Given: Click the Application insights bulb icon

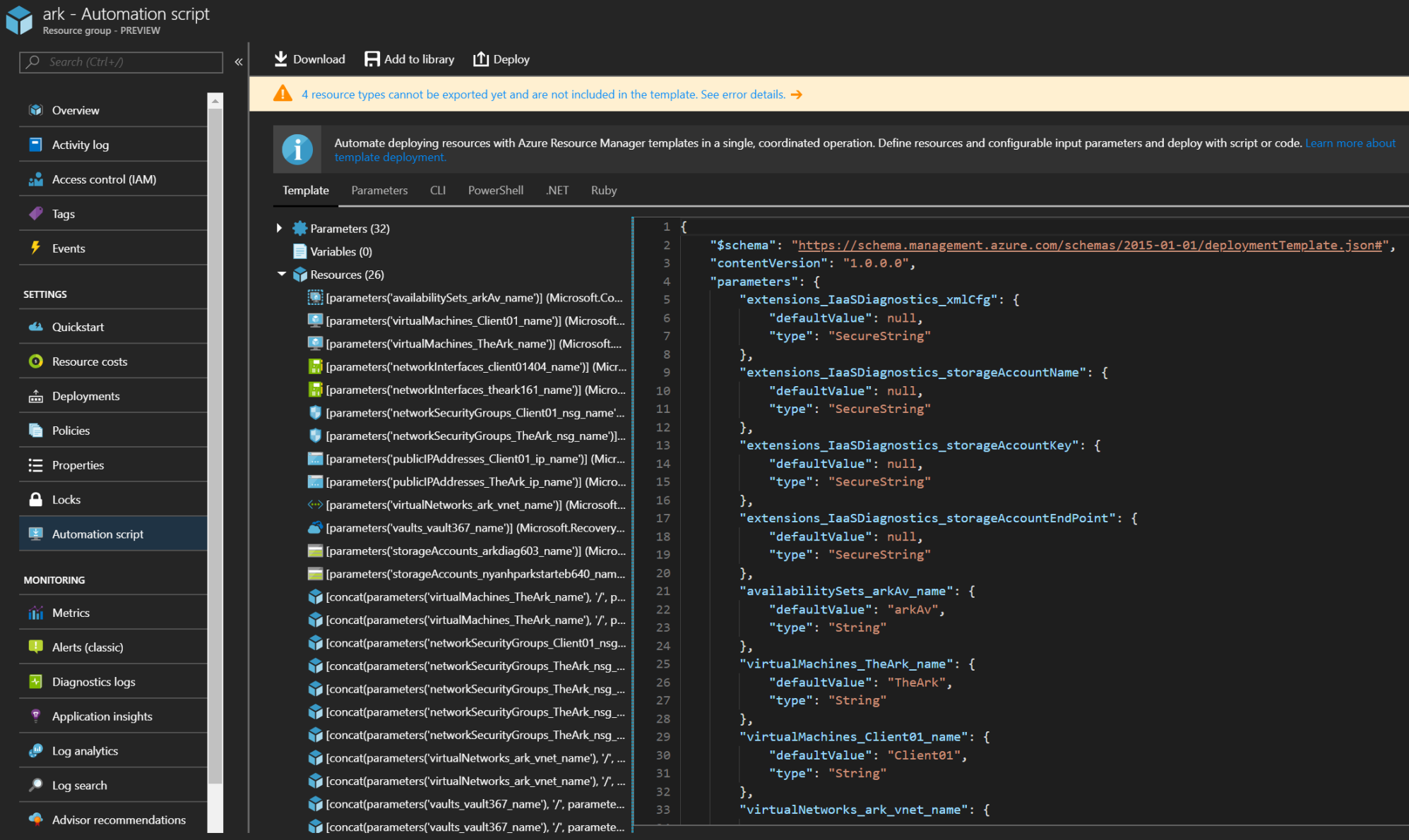Looking at the screenshot, I should [x=35, y=716].
